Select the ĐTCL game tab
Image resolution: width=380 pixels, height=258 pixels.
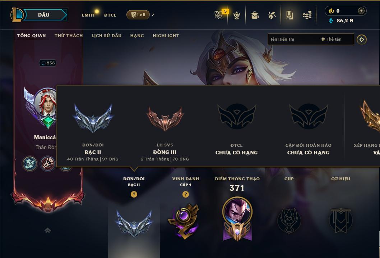[110, 15]
